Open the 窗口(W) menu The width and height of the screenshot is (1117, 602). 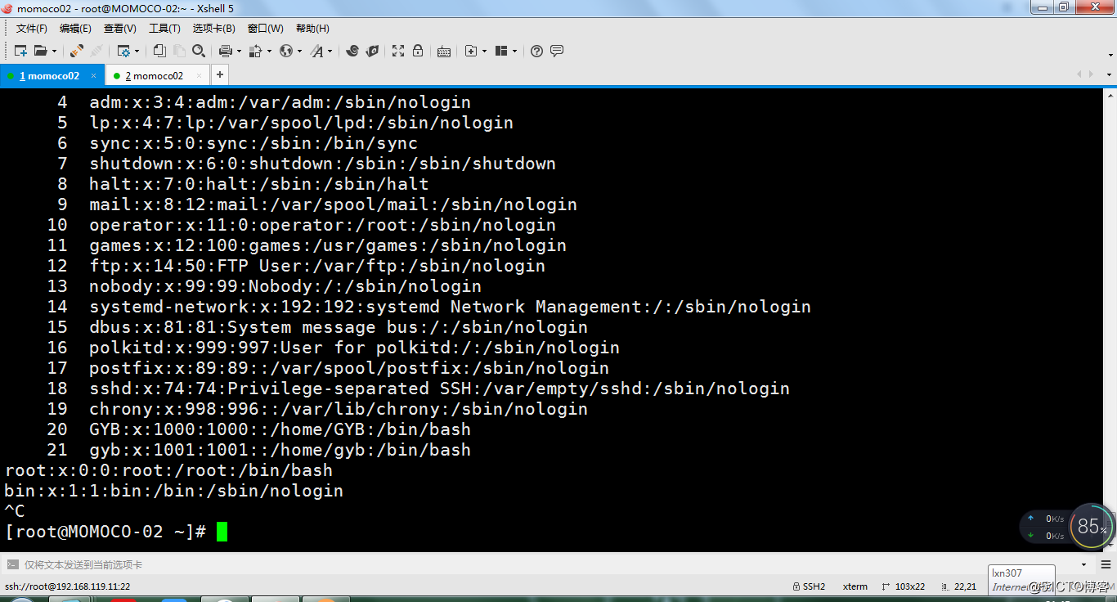265,29
